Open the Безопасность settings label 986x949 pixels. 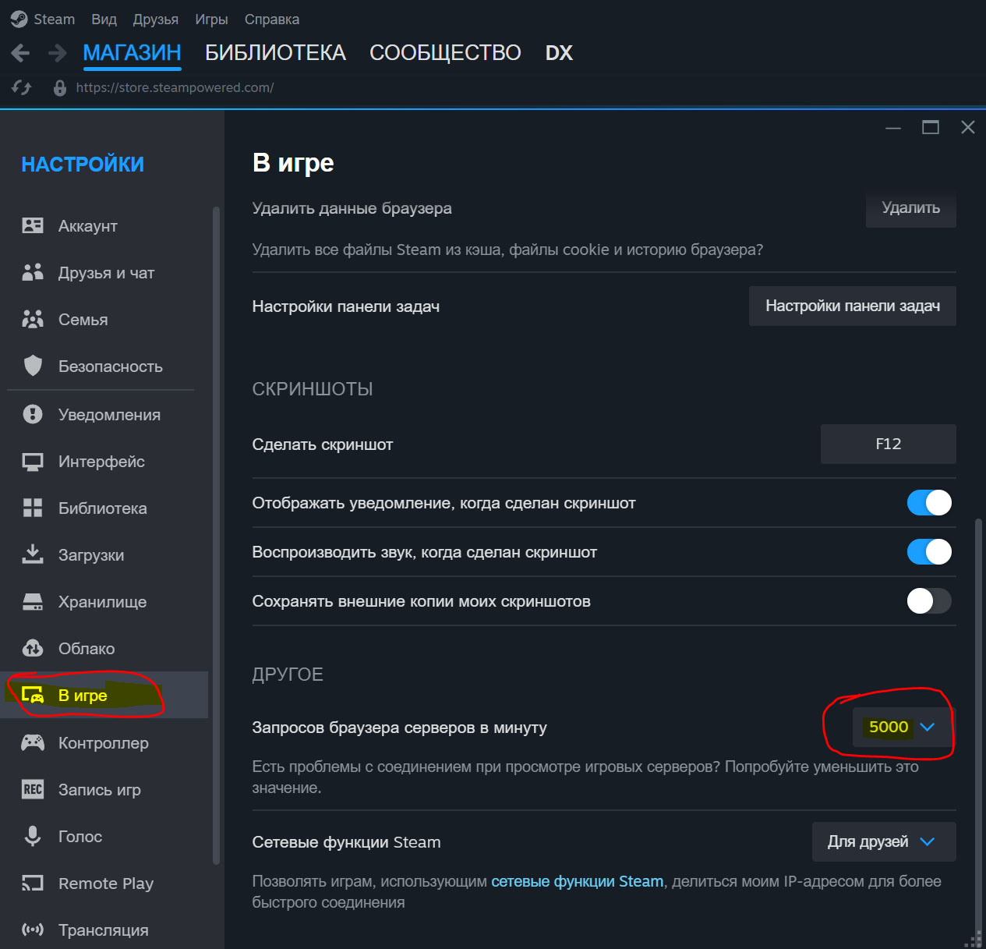[x=110, y=366]
